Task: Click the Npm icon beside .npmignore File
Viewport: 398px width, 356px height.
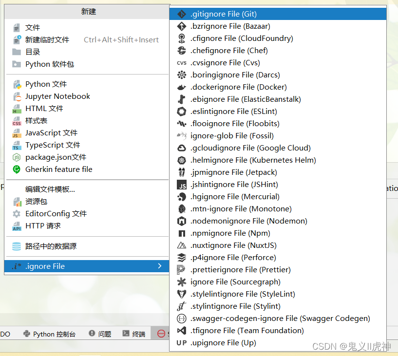Action: (x=182, y=233)
